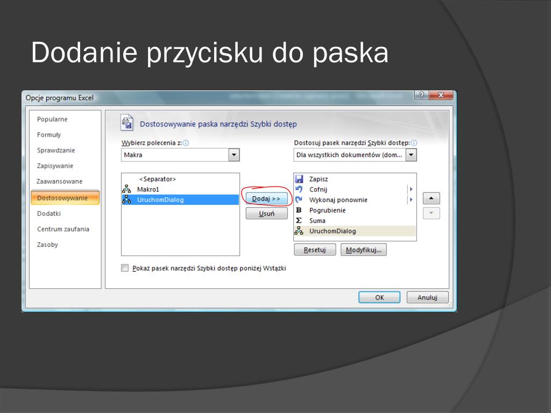Click the Modyfikuj... button

(363, 250)
